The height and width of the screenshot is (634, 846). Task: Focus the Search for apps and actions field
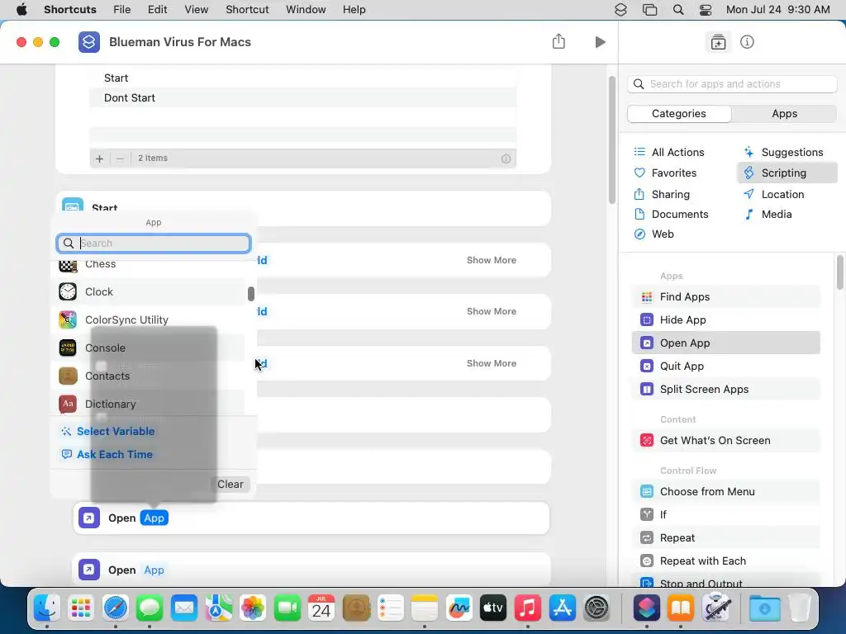coord(732,84)
